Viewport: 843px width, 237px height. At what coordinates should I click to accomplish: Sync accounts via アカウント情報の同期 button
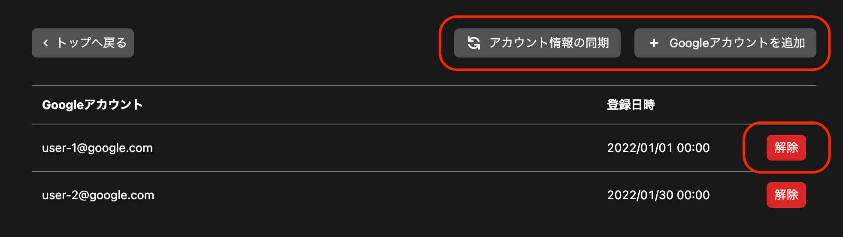537,43
